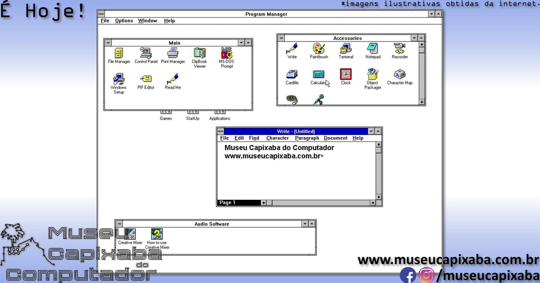This screenshot has width=540, height=283.
Task: Open the Clock icon
Action: (x=346, y=77)
